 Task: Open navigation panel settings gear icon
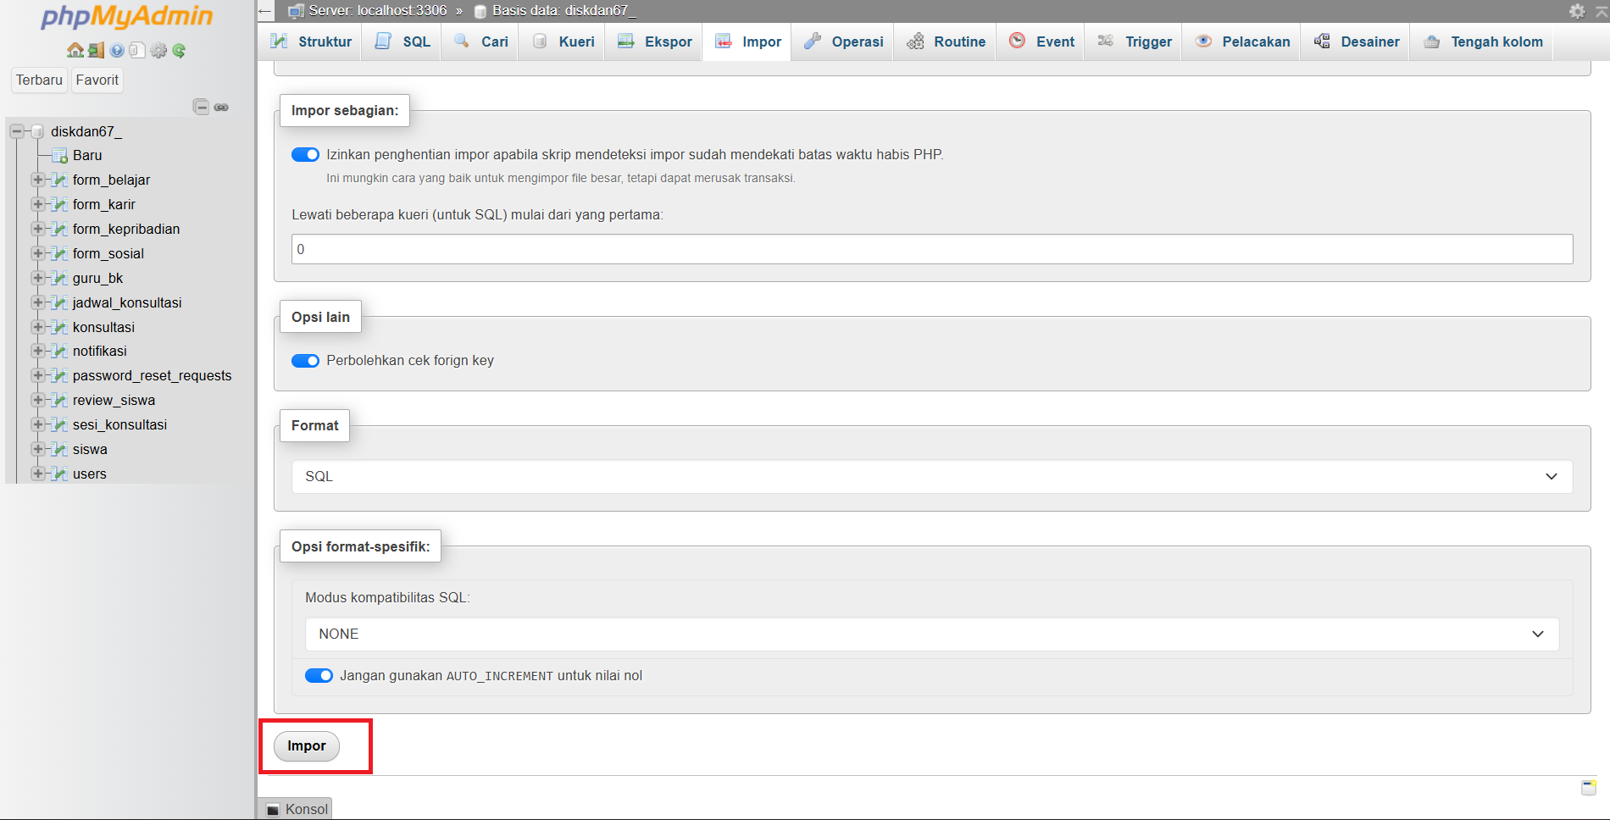coord(158,51)
